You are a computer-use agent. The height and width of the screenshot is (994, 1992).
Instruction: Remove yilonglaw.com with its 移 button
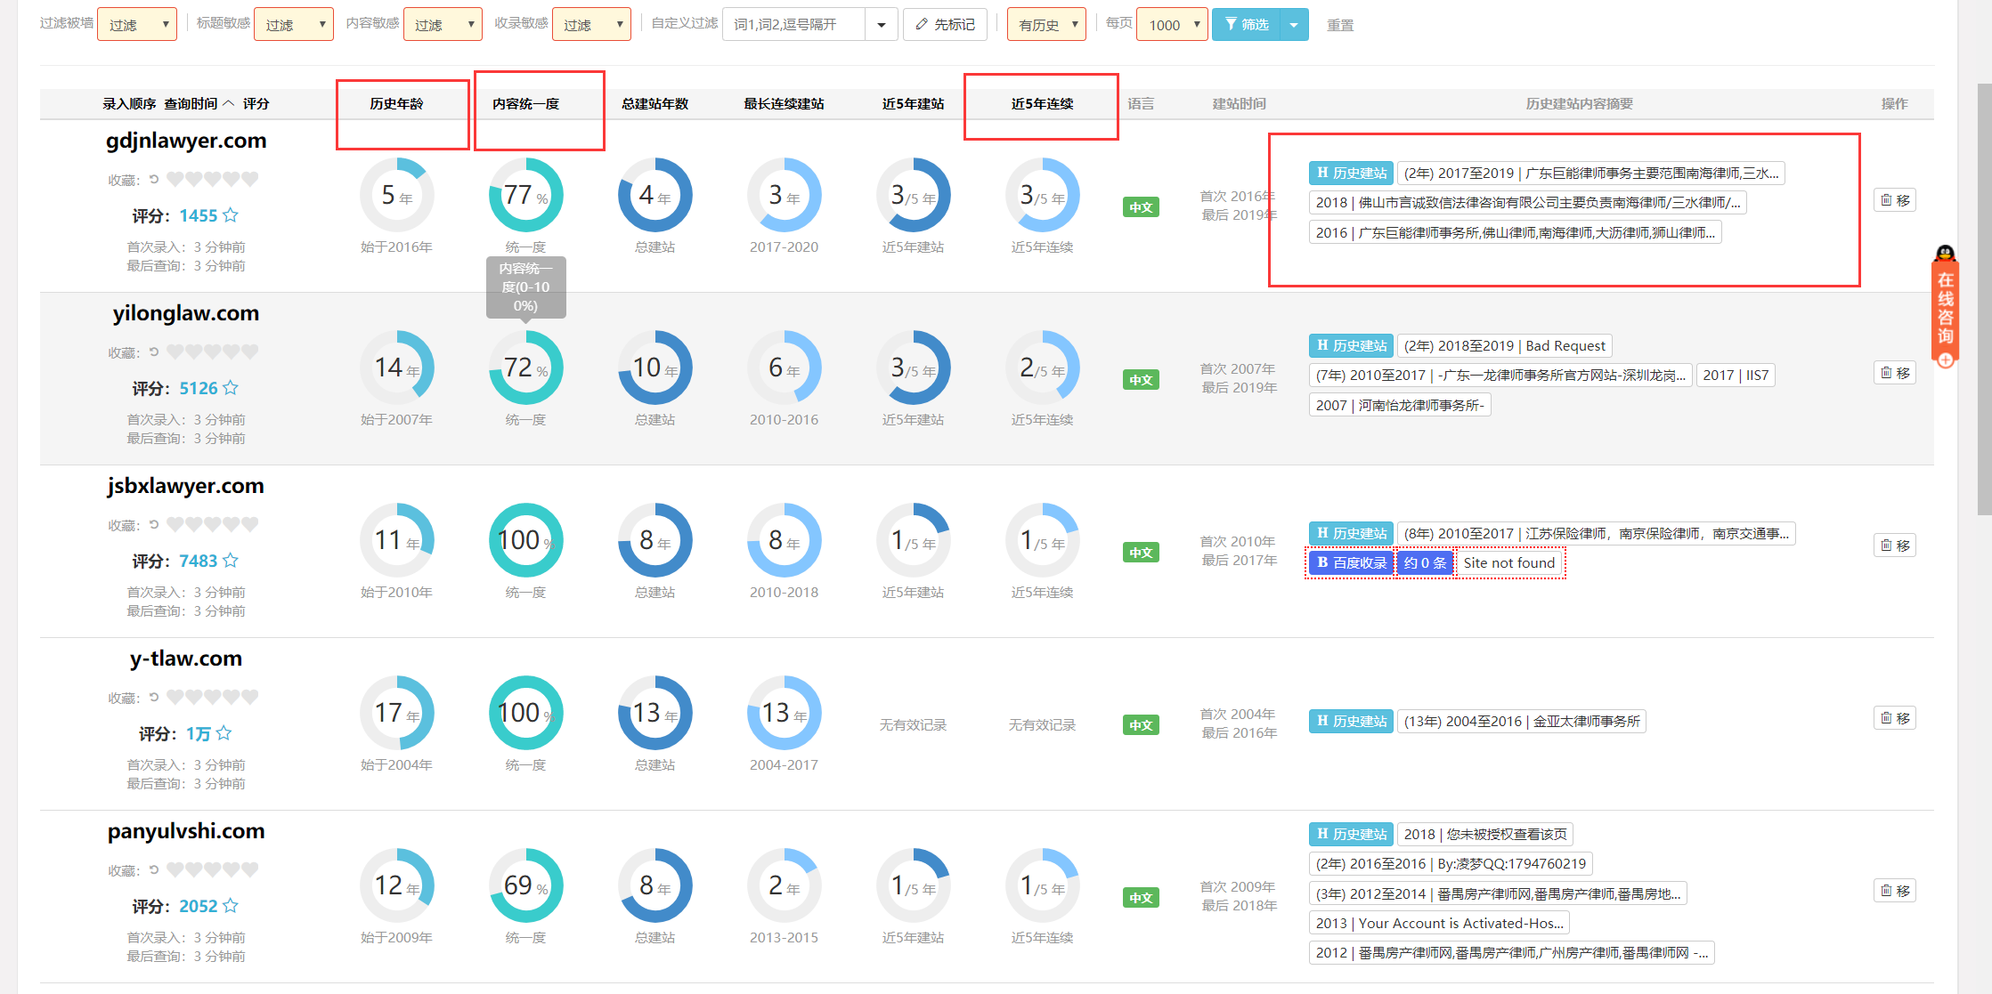click(1895, 373)
